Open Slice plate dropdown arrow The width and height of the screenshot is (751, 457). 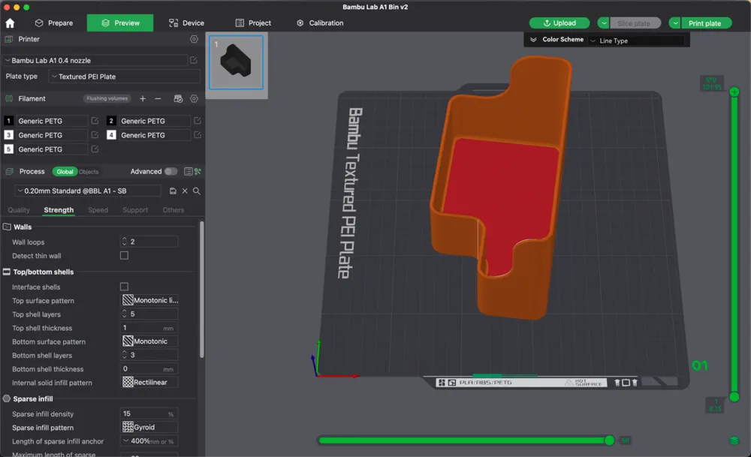pyautogui.click(x=604, y=23)
